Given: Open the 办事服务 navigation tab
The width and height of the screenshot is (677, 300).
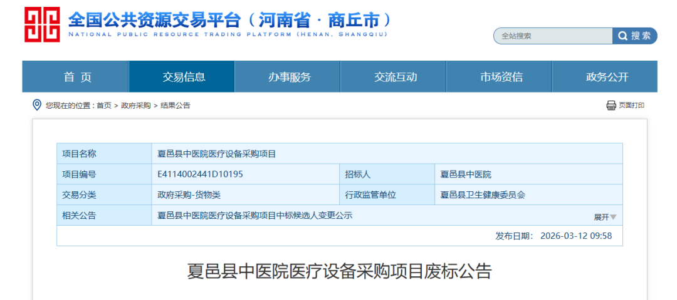Looking at the screenshot, I should pos(289,77).
